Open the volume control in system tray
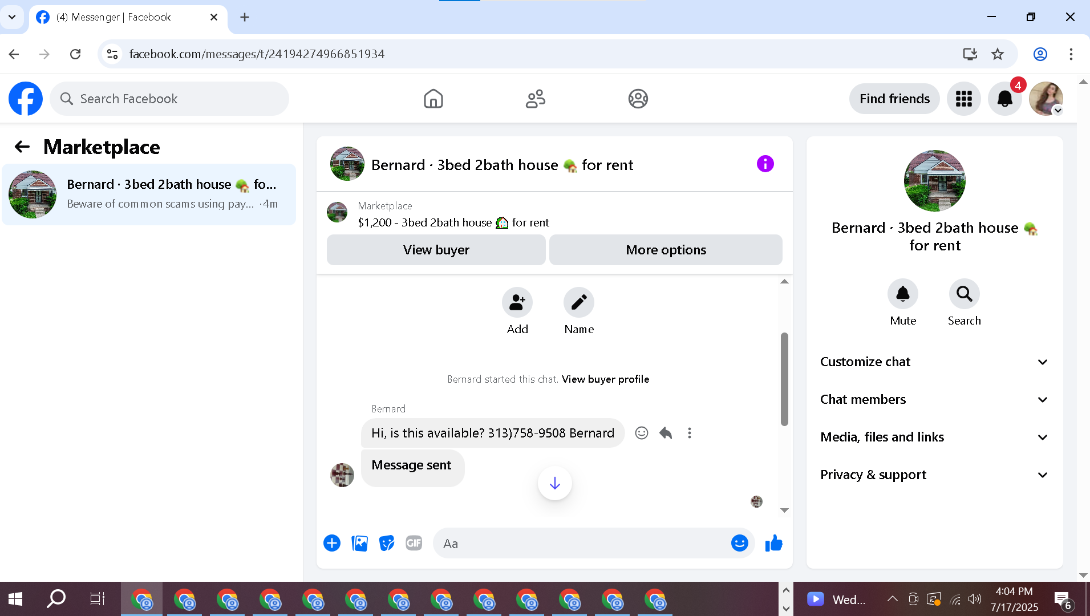The image size is (1090, 616). [975, 599]
